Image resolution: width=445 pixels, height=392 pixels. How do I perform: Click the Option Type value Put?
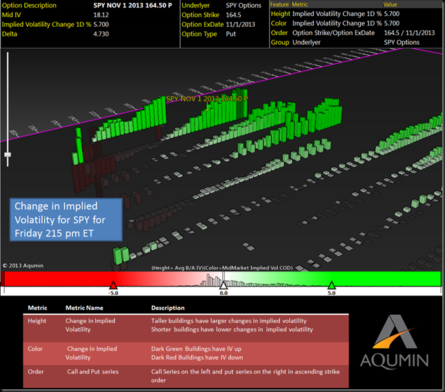pos(230,34)
